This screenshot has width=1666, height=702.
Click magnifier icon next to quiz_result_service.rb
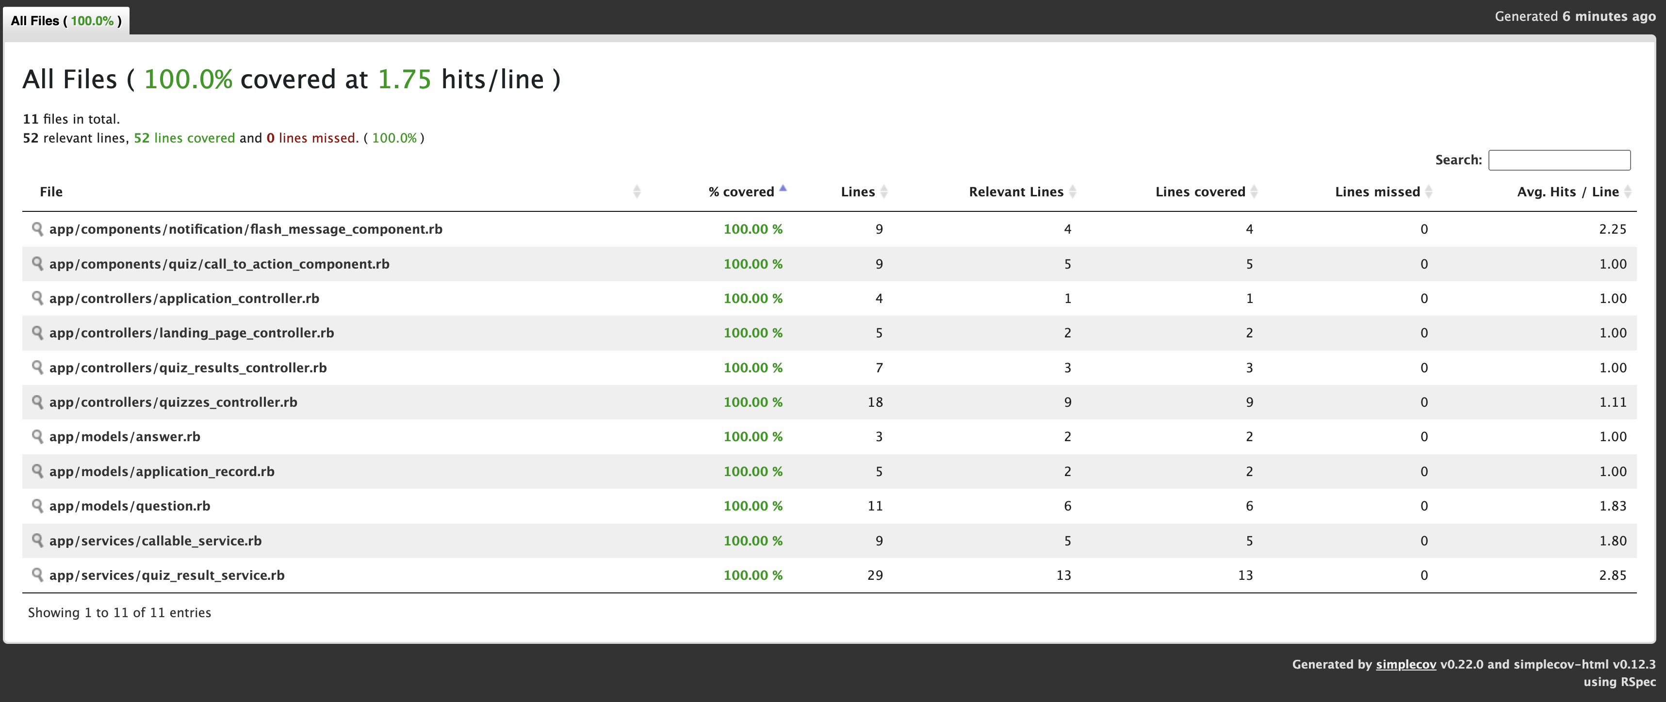point(37,574)
